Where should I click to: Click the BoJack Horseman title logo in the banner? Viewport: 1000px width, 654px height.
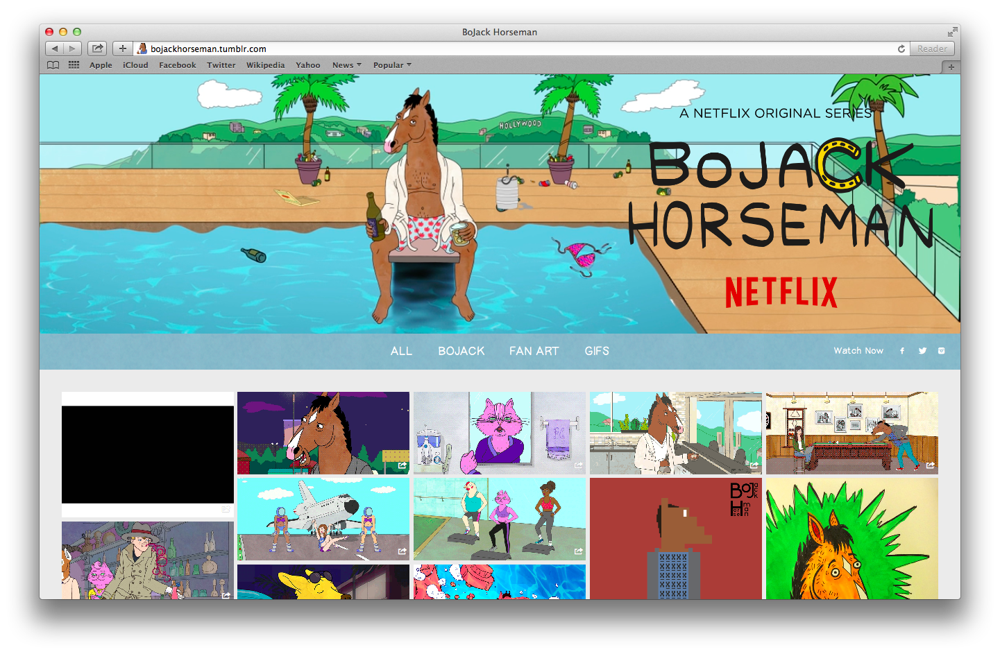click(x=781, y=193)
